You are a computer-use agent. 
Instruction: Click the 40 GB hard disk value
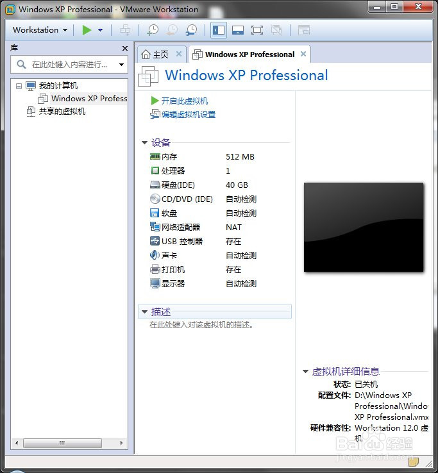(237, 185)
